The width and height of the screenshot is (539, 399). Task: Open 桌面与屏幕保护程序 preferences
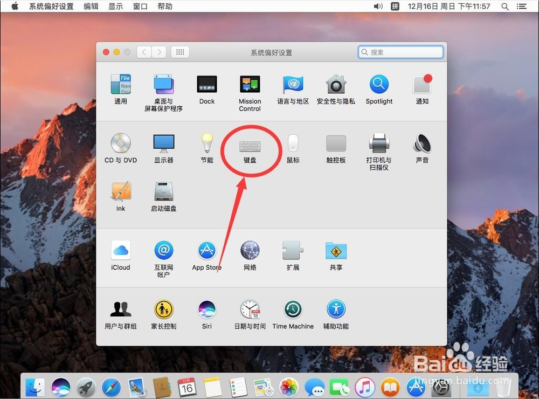pos(164,93)
